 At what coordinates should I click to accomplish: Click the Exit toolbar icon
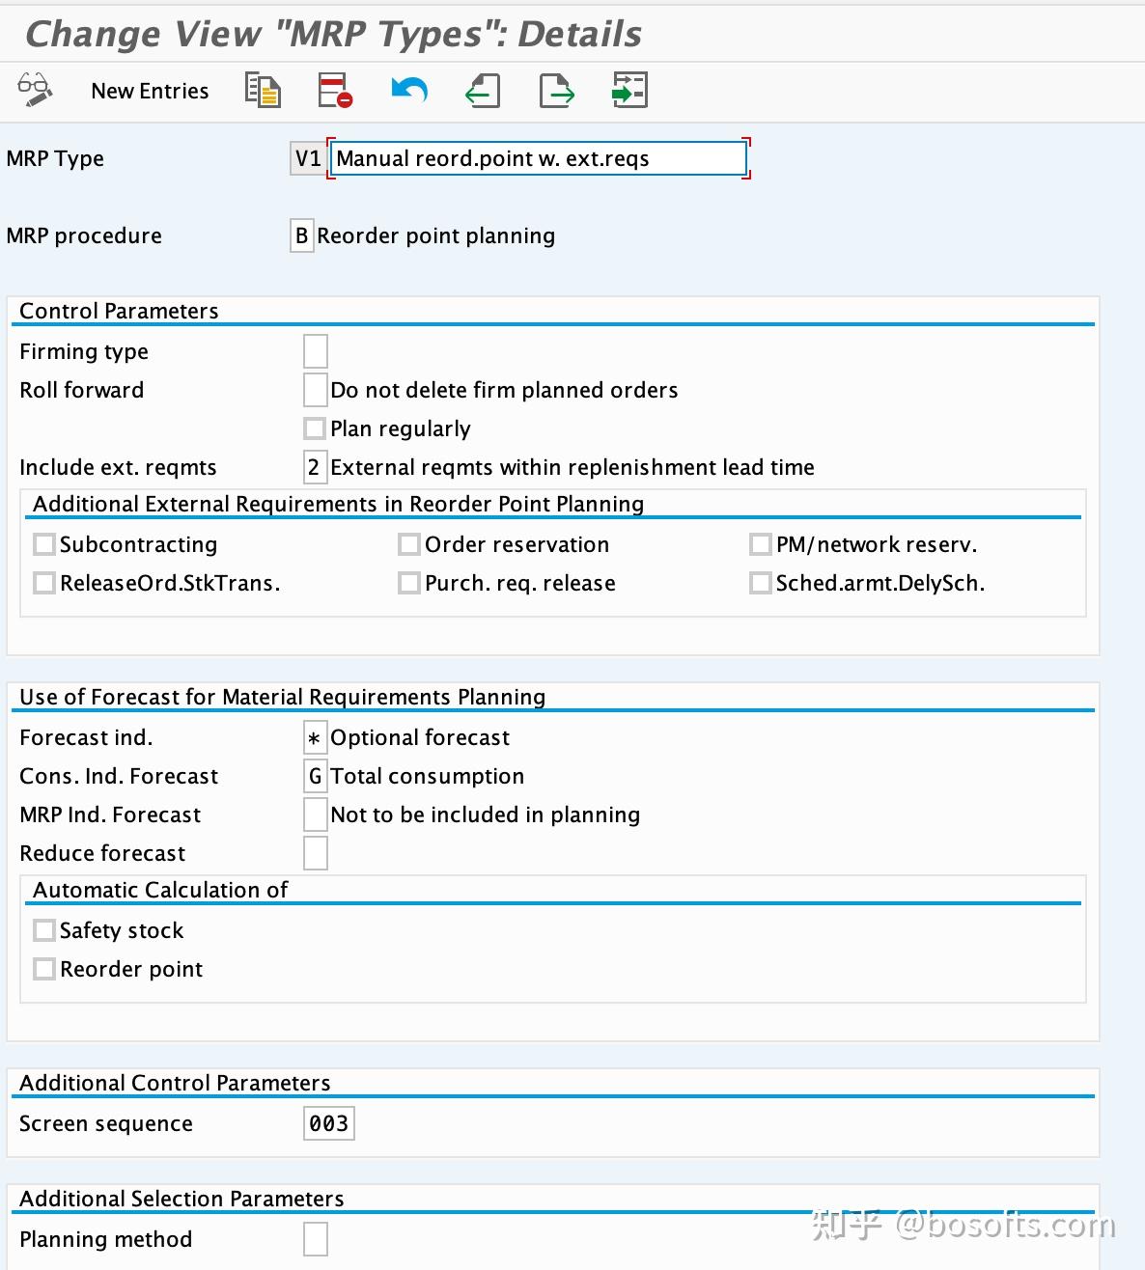tap(555, 90)
